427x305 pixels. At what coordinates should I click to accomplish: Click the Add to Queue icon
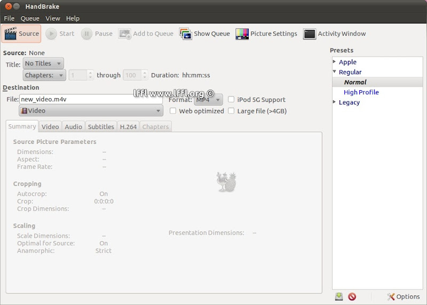[x=125, y=34]
